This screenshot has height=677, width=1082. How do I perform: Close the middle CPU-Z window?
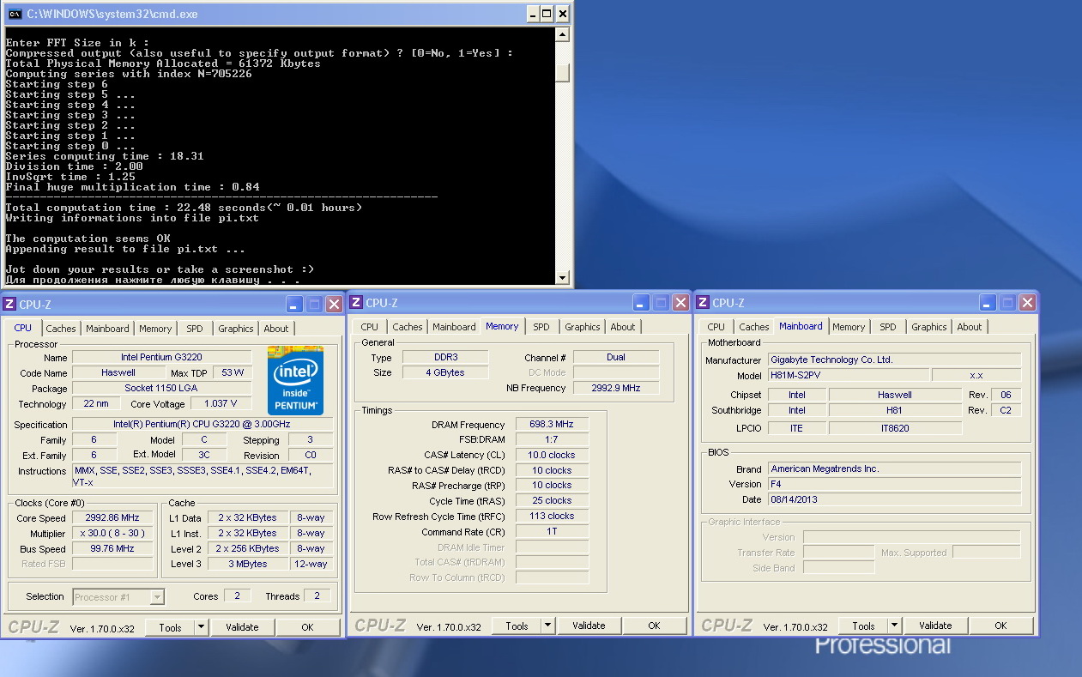coord(680,303)
